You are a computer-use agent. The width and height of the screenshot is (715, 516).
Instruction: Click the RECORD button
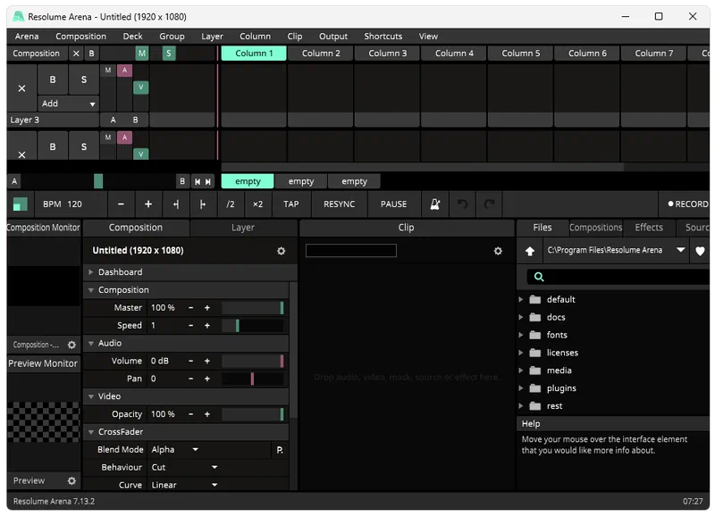click(687, 204)
